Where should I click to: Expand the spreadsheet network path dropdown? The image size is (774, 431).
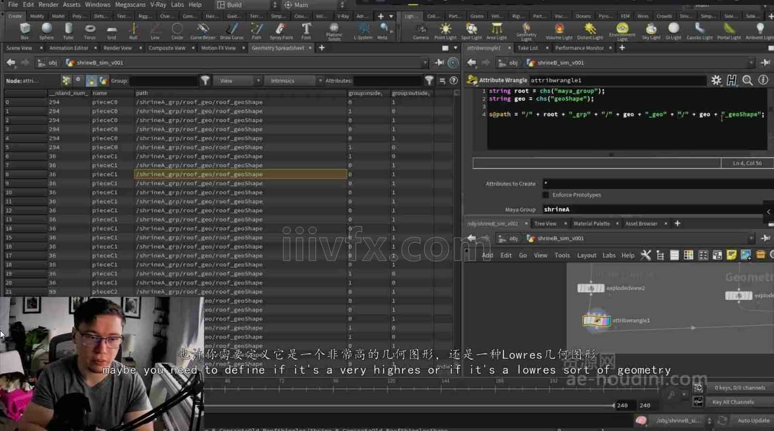(425, 63)
